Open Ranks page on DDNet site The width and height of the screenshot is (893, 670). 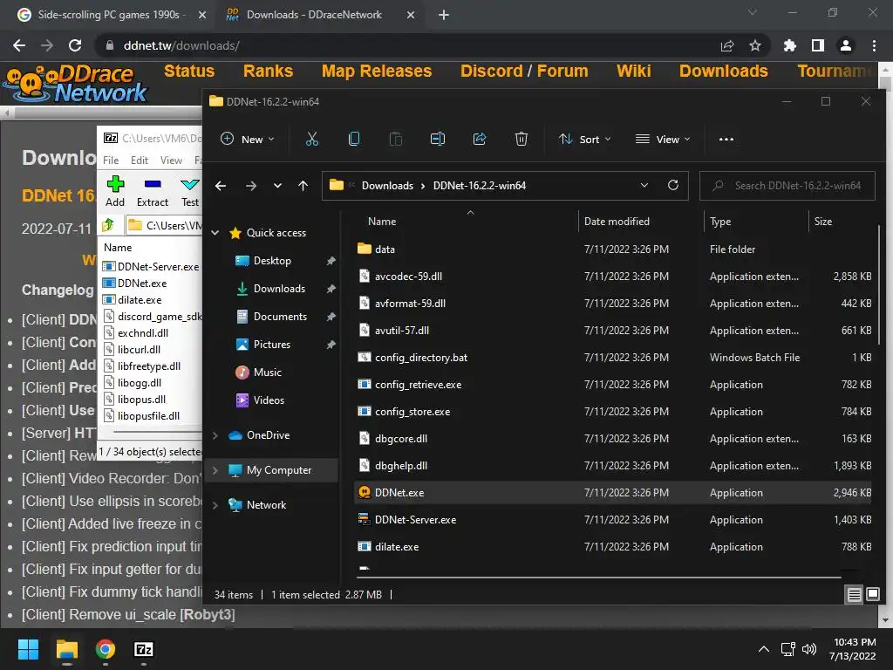(268, 71)
